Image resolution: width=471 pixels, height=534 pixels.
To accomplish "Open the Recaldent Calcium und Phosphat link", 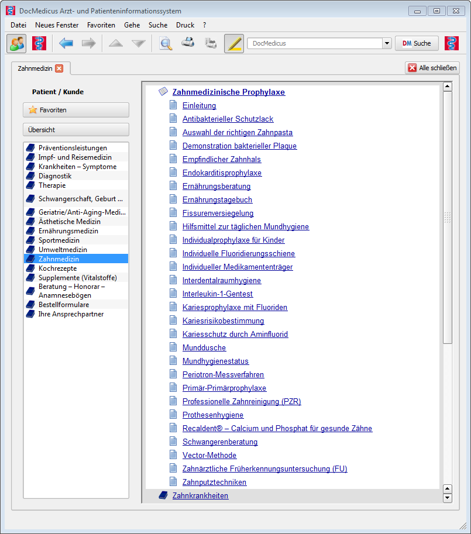I will click(x=277, y=428).
